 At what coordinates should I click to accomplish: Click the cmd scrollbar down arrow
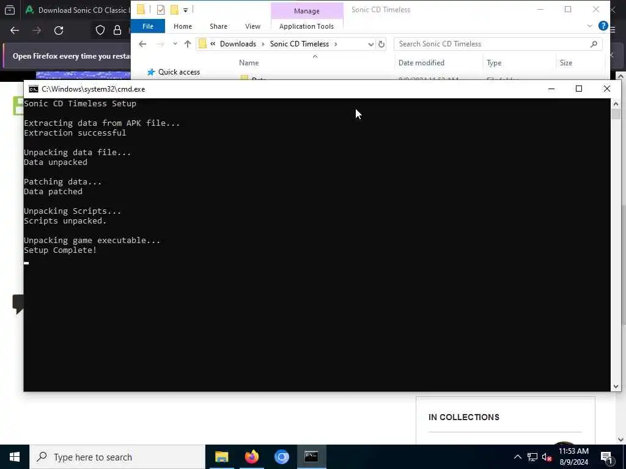click(x=616, y=386)
